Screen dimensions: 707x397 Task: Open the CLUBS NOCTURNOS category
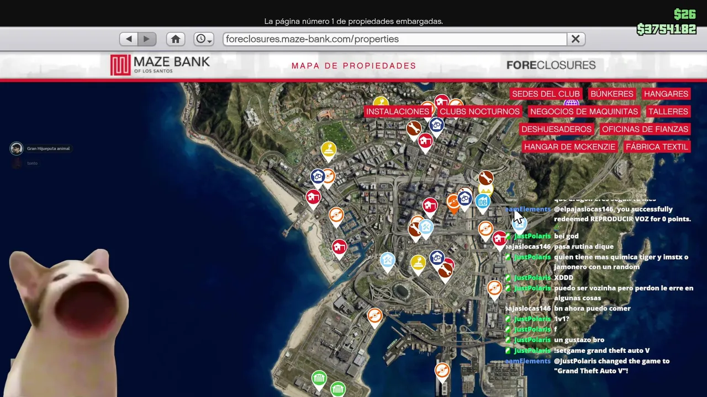[479, 111]
